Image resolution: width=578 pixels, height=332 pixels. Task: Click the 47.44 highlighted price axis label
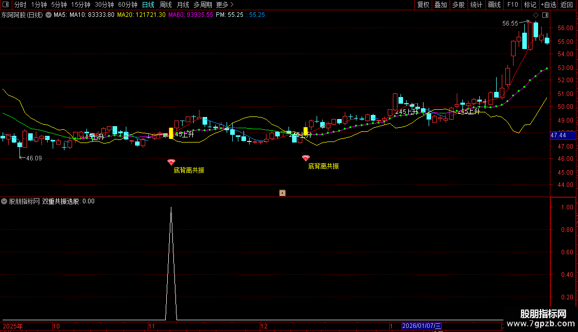pos(563,135)
